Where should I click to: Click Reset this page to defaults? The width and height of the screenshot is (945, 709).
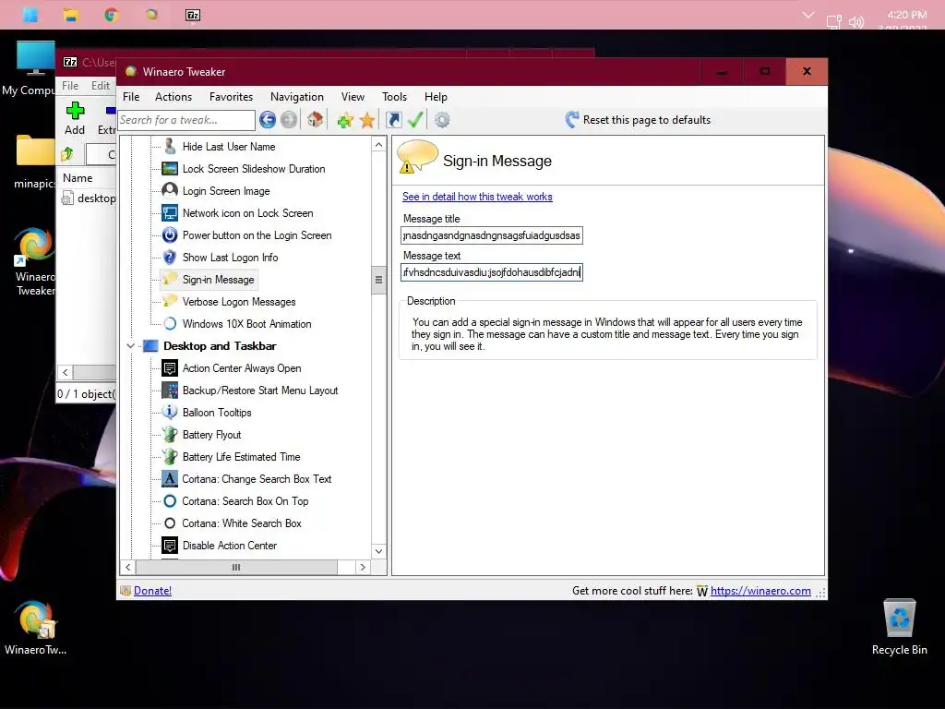point(639,119)
